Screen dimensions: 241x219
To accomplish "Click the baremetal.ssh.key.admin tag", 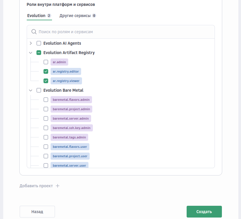I will click(72, 128).
